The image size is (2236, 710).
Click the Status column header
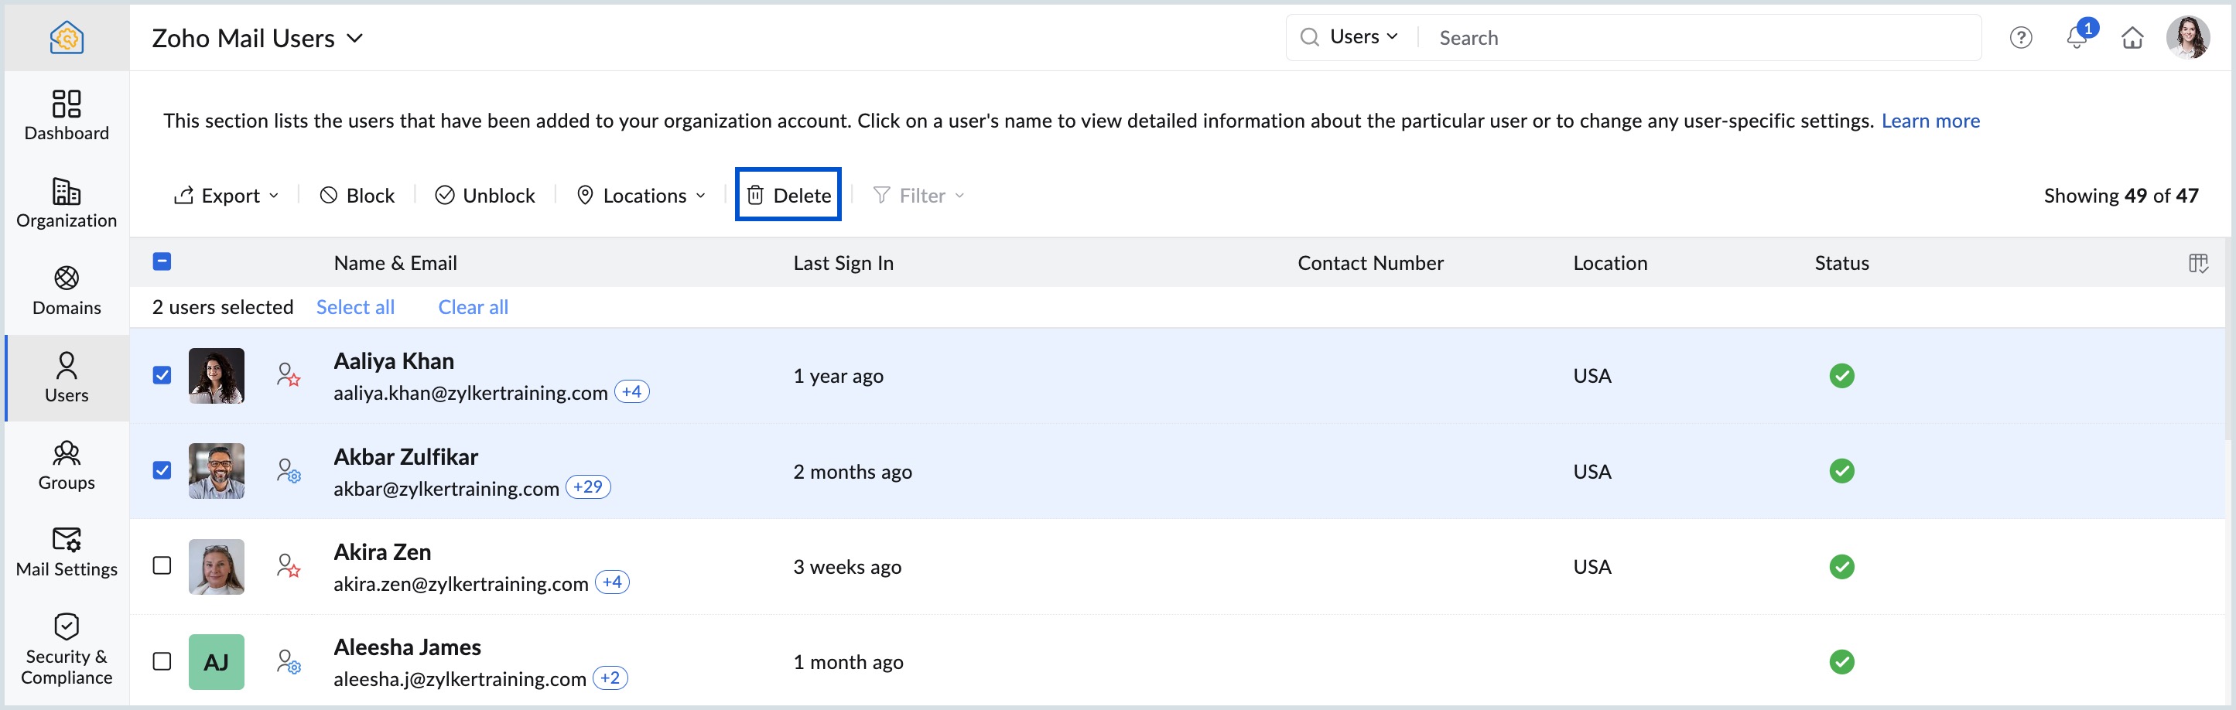(1841, 263)
